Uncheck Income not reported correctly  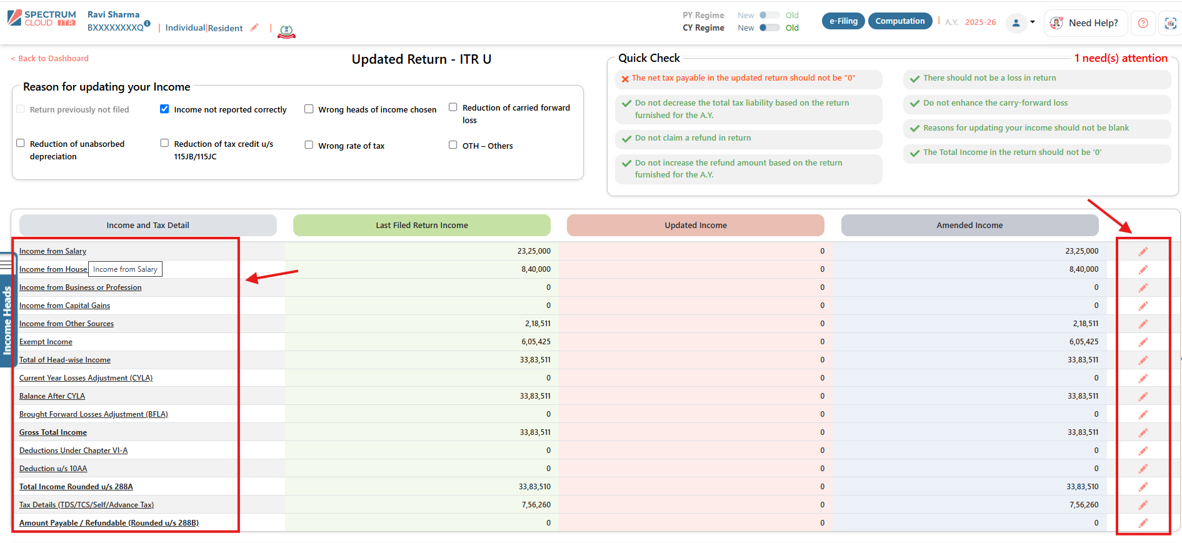(x=164, y=109)
